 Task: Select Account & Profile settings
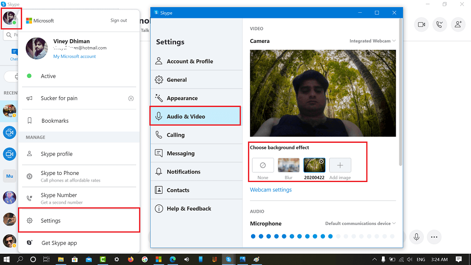click(x=196, y=61)
